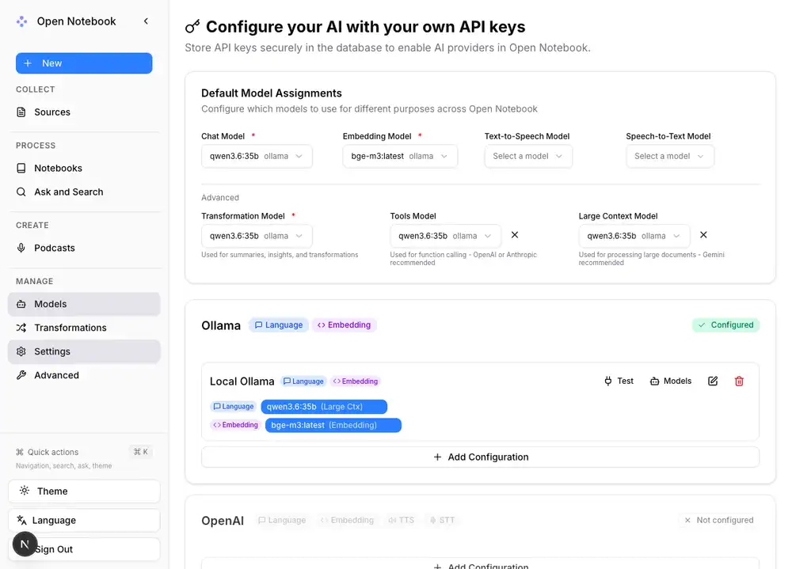Expand the Speech-to-Text Model selector

click(669, 156)
